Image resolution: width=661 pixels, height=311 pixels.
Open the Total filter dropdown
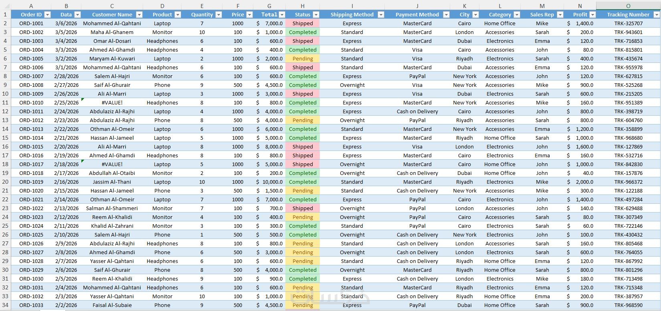point(282,14)
